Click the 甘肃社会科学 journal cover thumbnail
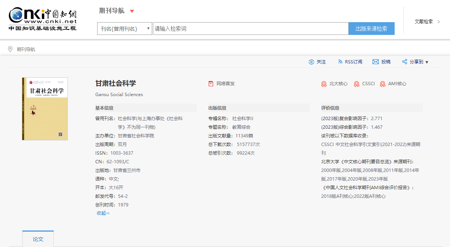 click(x=45, y=109)
